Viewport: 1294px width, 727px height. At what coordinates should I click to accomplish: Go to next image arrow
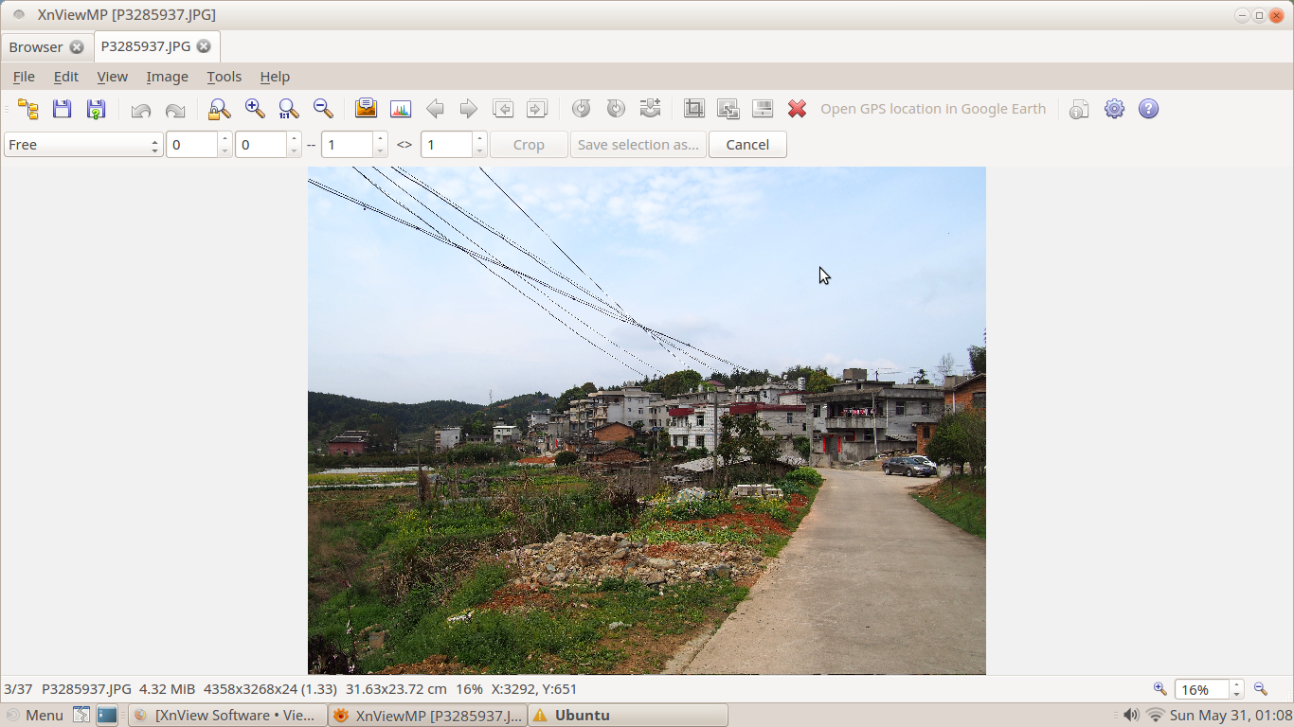point(468,109)
